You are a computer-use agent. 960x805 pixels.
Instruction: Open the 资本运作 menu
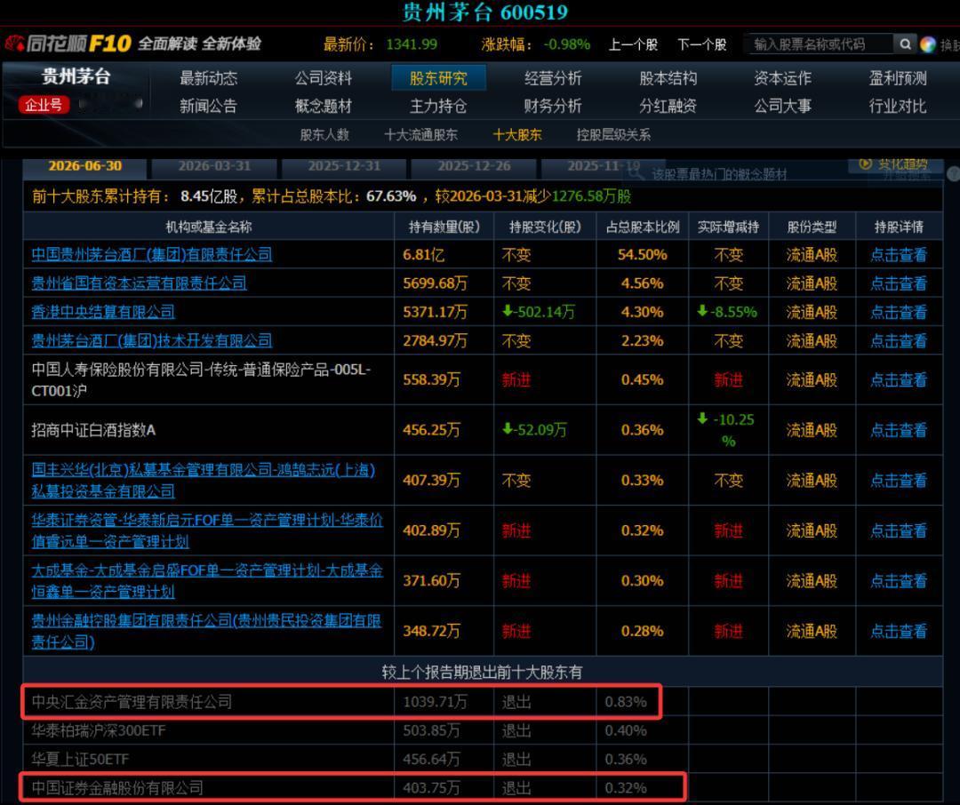(782, 78)
